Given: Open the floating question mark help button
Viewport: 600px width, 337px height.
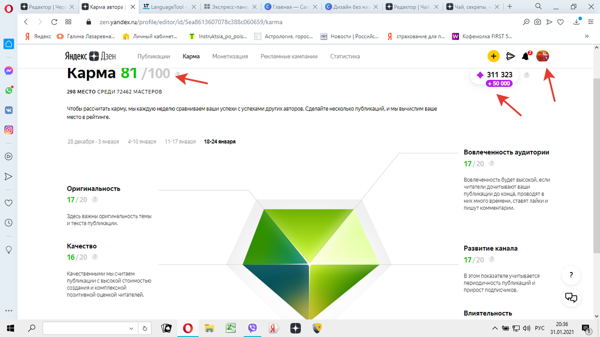Looking at the screenshot, I should [x=571, y=275].
